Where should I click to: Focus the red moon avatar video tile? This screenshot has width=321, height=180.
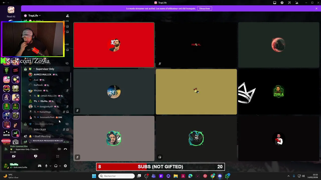tap(279, 45)
